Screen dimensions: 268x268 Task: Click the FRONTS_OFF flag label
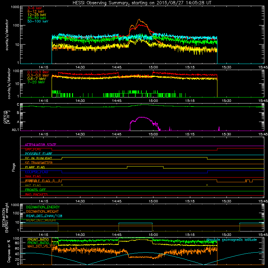[36, 190]
